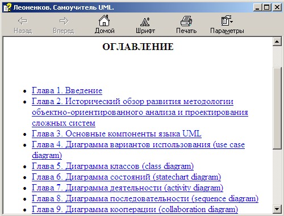Open the Параметры options menu

[227, 20]
